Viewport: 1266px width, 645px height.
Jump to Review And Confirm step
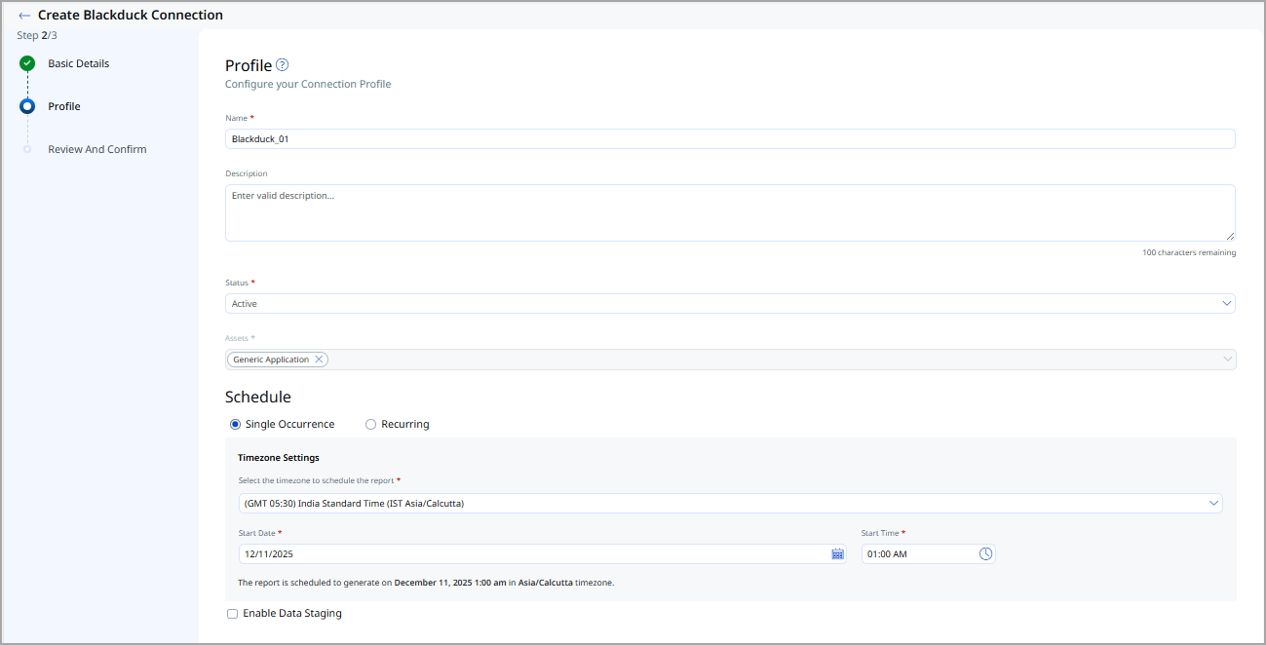coord(97,149)
